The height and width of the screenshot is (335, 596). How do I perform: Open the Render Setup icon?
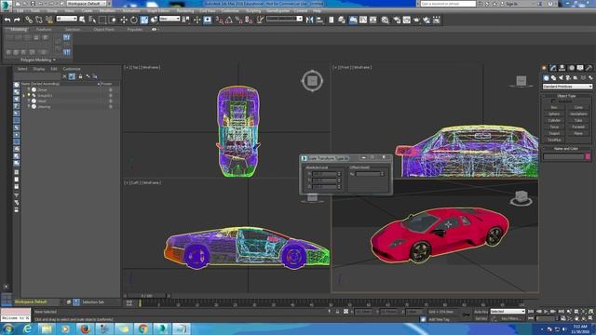tap(397, 20)
